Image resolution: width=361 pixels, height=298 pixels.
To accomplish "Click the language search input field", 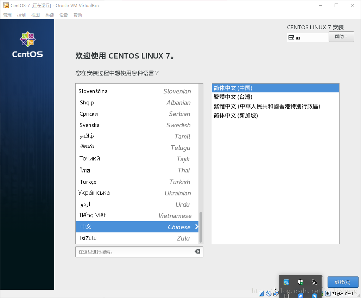I will 139,252.
